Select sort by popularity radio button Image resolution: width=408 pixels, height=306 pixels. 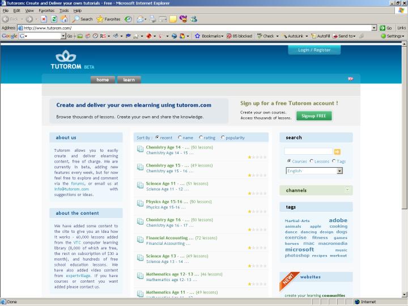(x=223, y=137)
